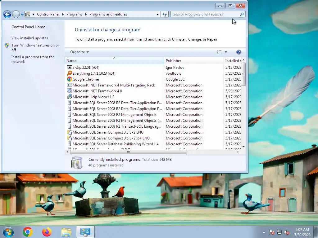Viewport: 318px width, 238px height.
Task: Click the Forward navigation arrow
Action: pos(16,14)
